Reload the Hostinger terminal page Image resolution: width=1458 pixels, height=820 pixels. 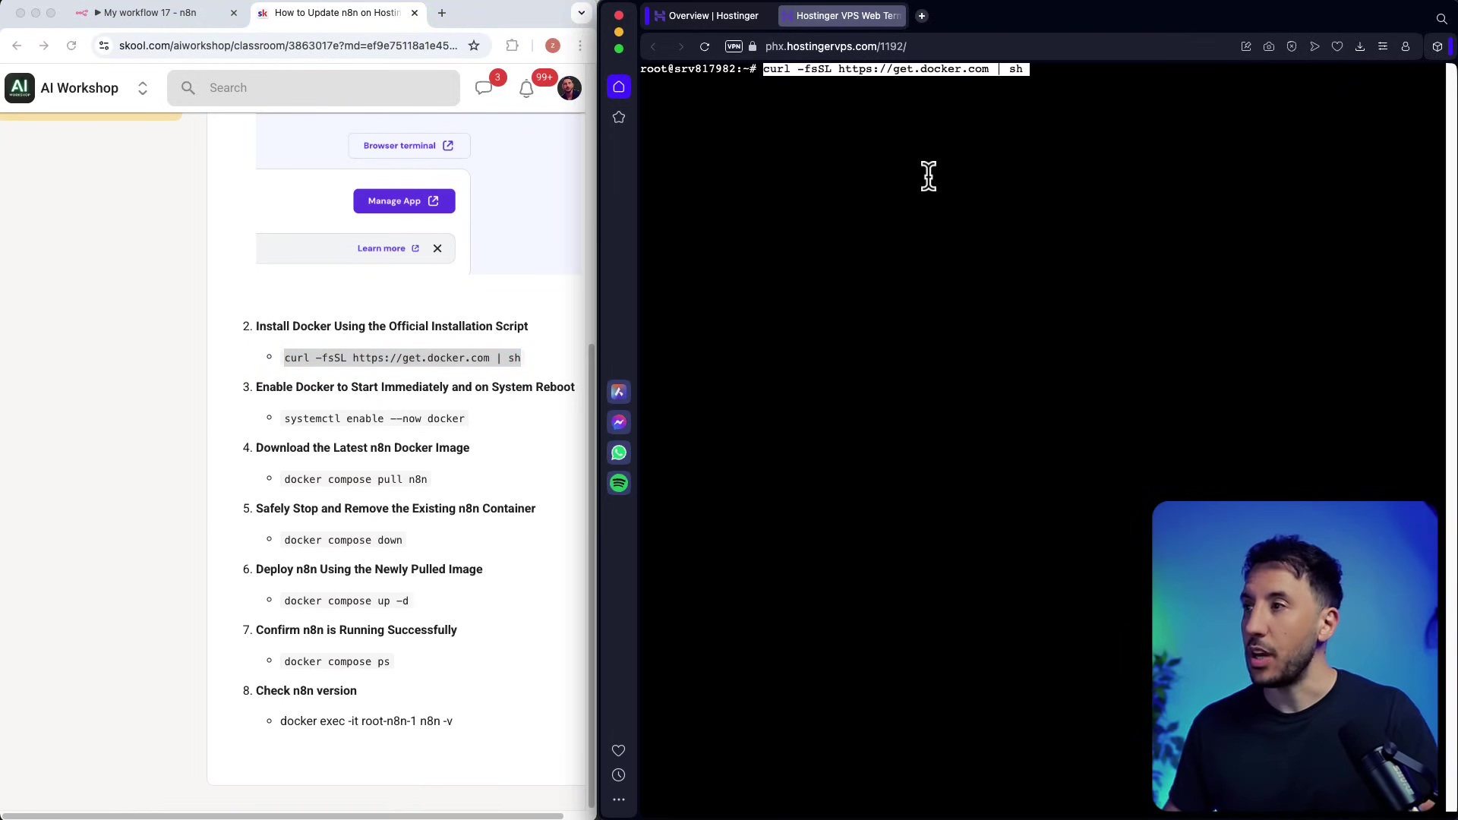click(705, 46)
